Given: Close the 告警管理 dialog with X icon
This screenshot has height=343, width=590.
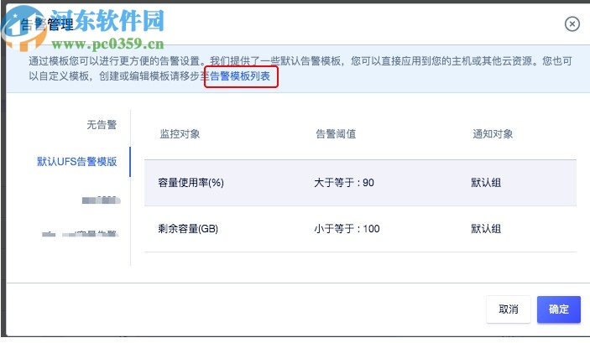Looking at the screenshot, I should [572, 24].
